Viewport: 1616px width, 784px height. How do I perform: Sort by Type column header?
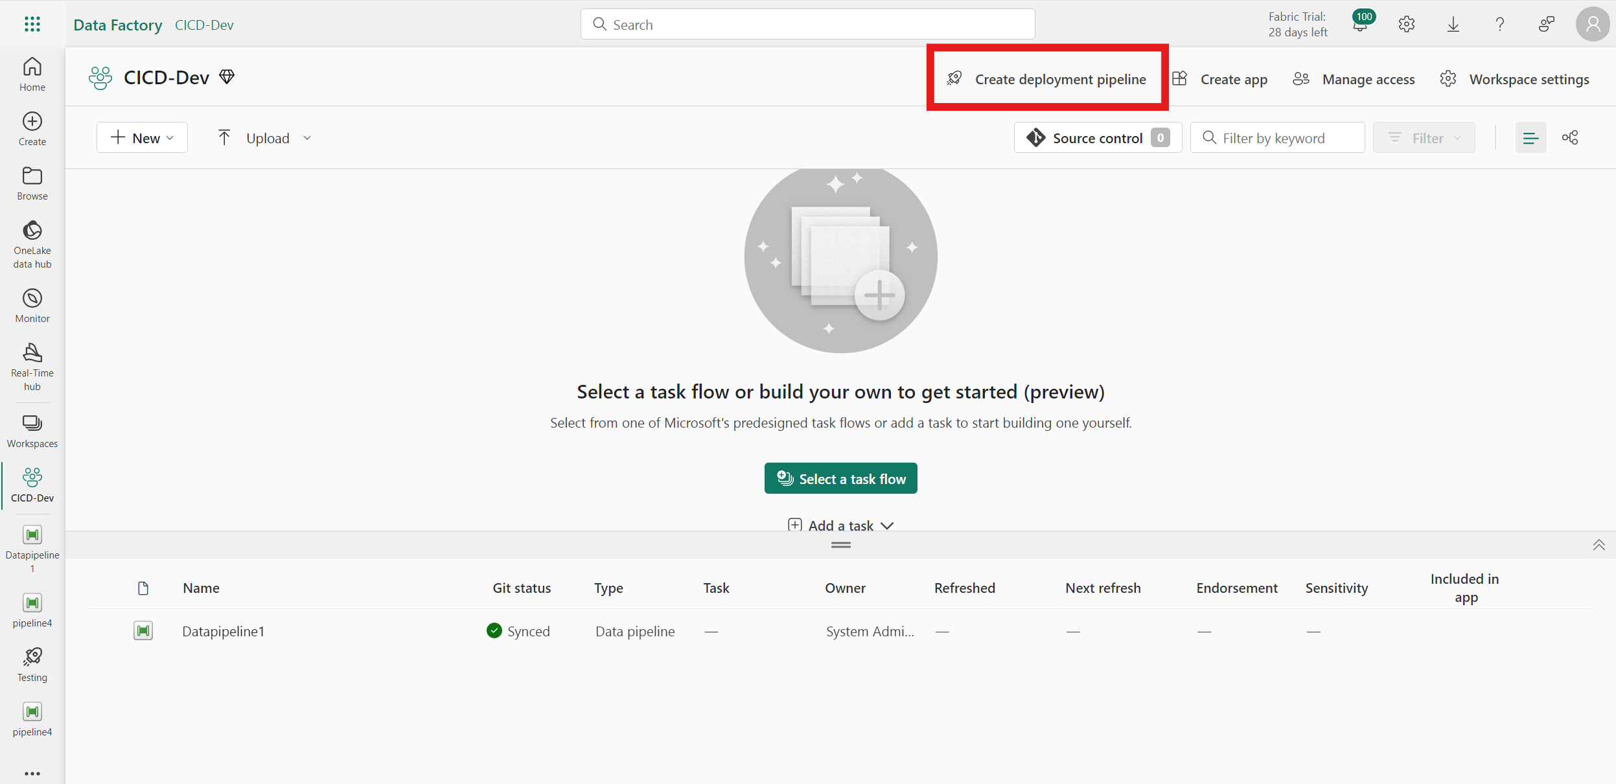[x=608, y=588]
